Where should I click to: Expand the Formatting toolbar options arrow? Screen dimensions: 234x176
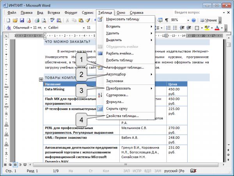click(x=226, y=28)
